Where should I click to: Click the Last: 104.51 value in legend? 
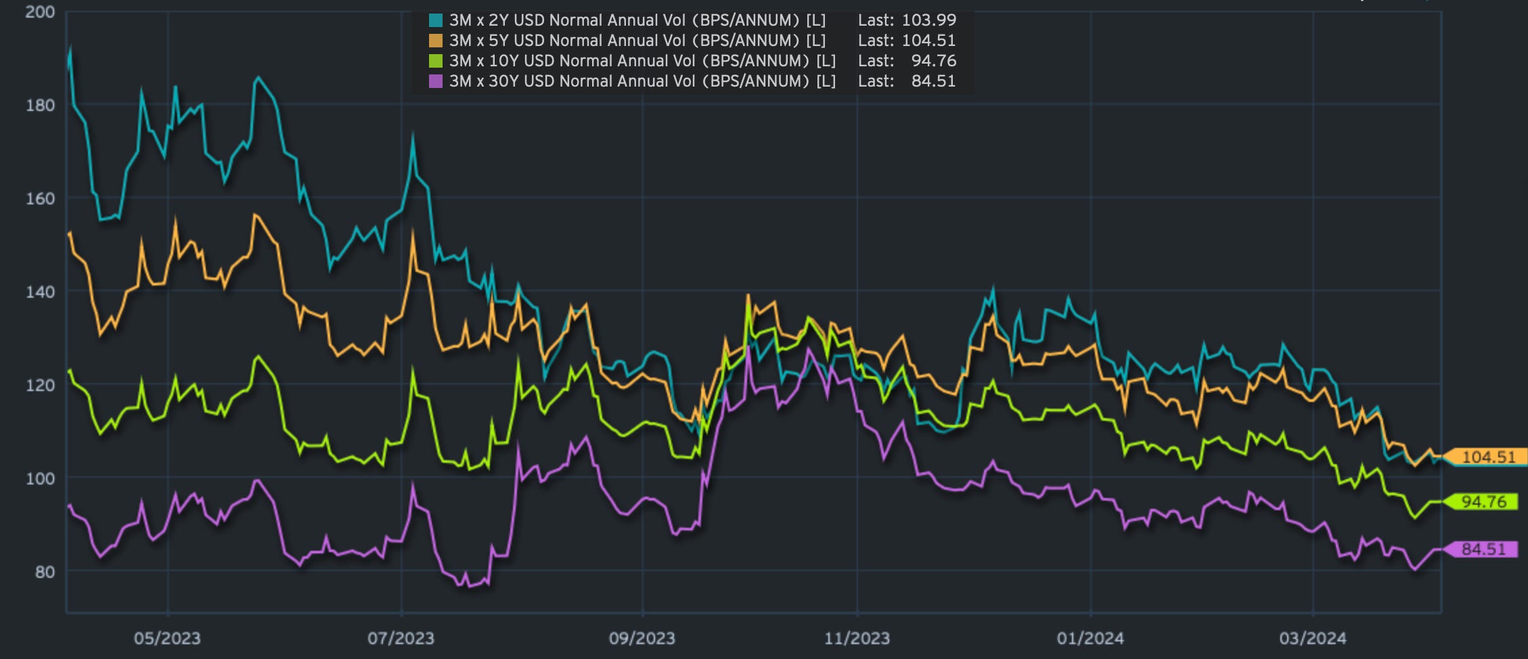click(907, 41)
